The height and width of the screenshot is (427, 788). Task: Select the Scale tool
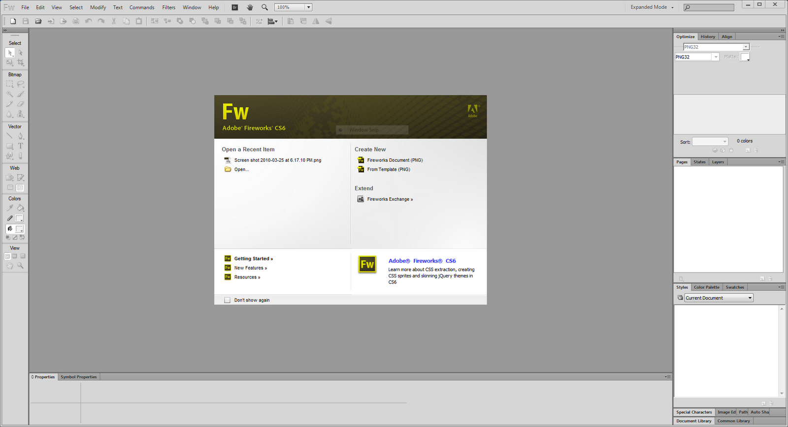10,62
